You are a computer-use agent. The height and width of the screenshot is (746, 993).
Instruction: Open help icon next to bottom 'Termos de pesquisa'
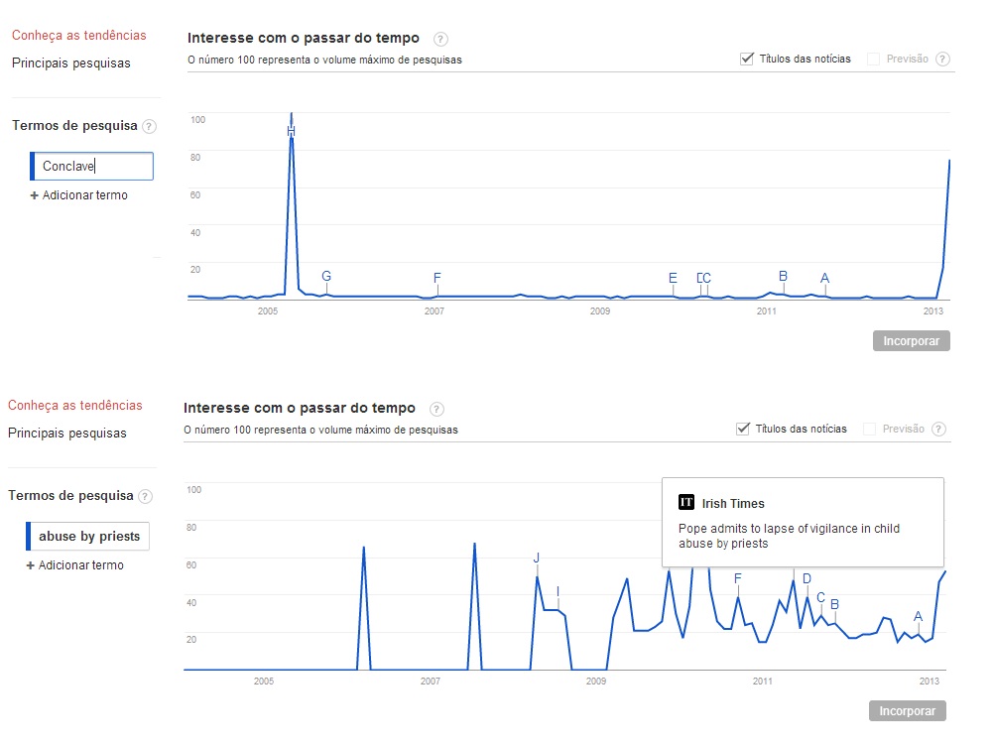pyautogui.click(x=146, y=496)
